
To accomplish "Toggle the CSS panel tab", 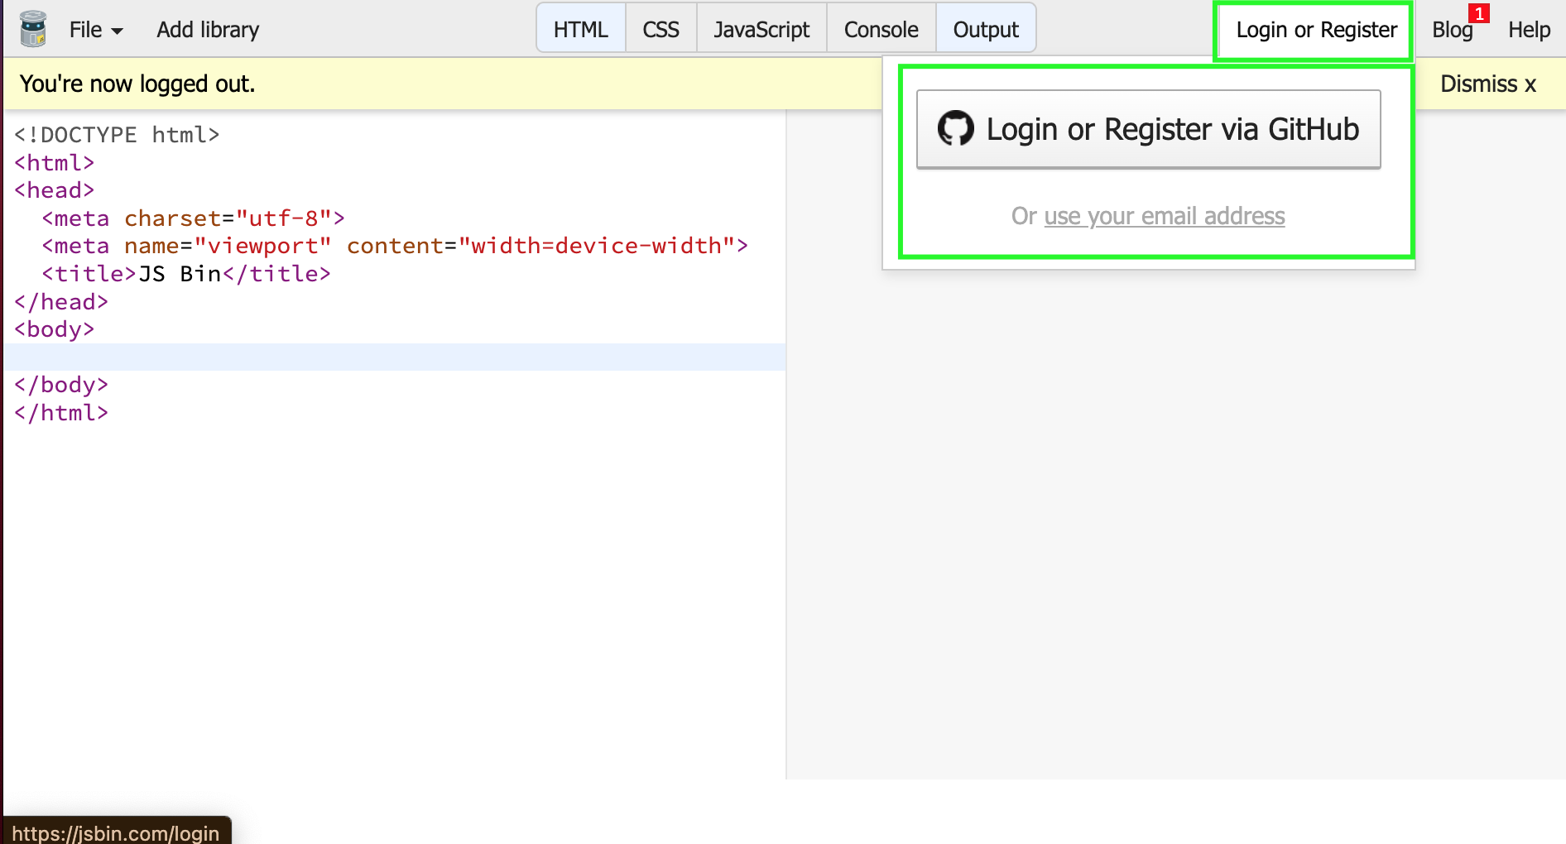I will click(x=661, y=30).
